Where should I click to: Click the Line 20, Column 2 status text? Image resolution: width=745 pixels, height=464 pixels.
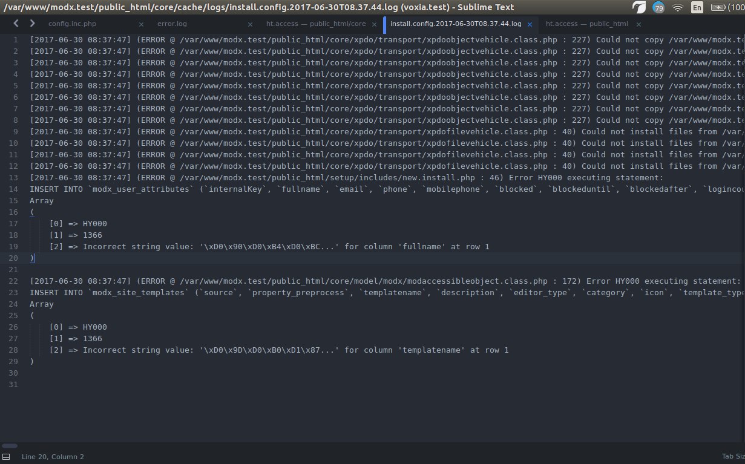[x=53, y=457]
